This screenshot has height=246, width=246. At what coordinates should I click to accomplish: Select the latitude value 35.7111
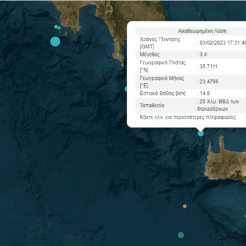pos(209,67)
